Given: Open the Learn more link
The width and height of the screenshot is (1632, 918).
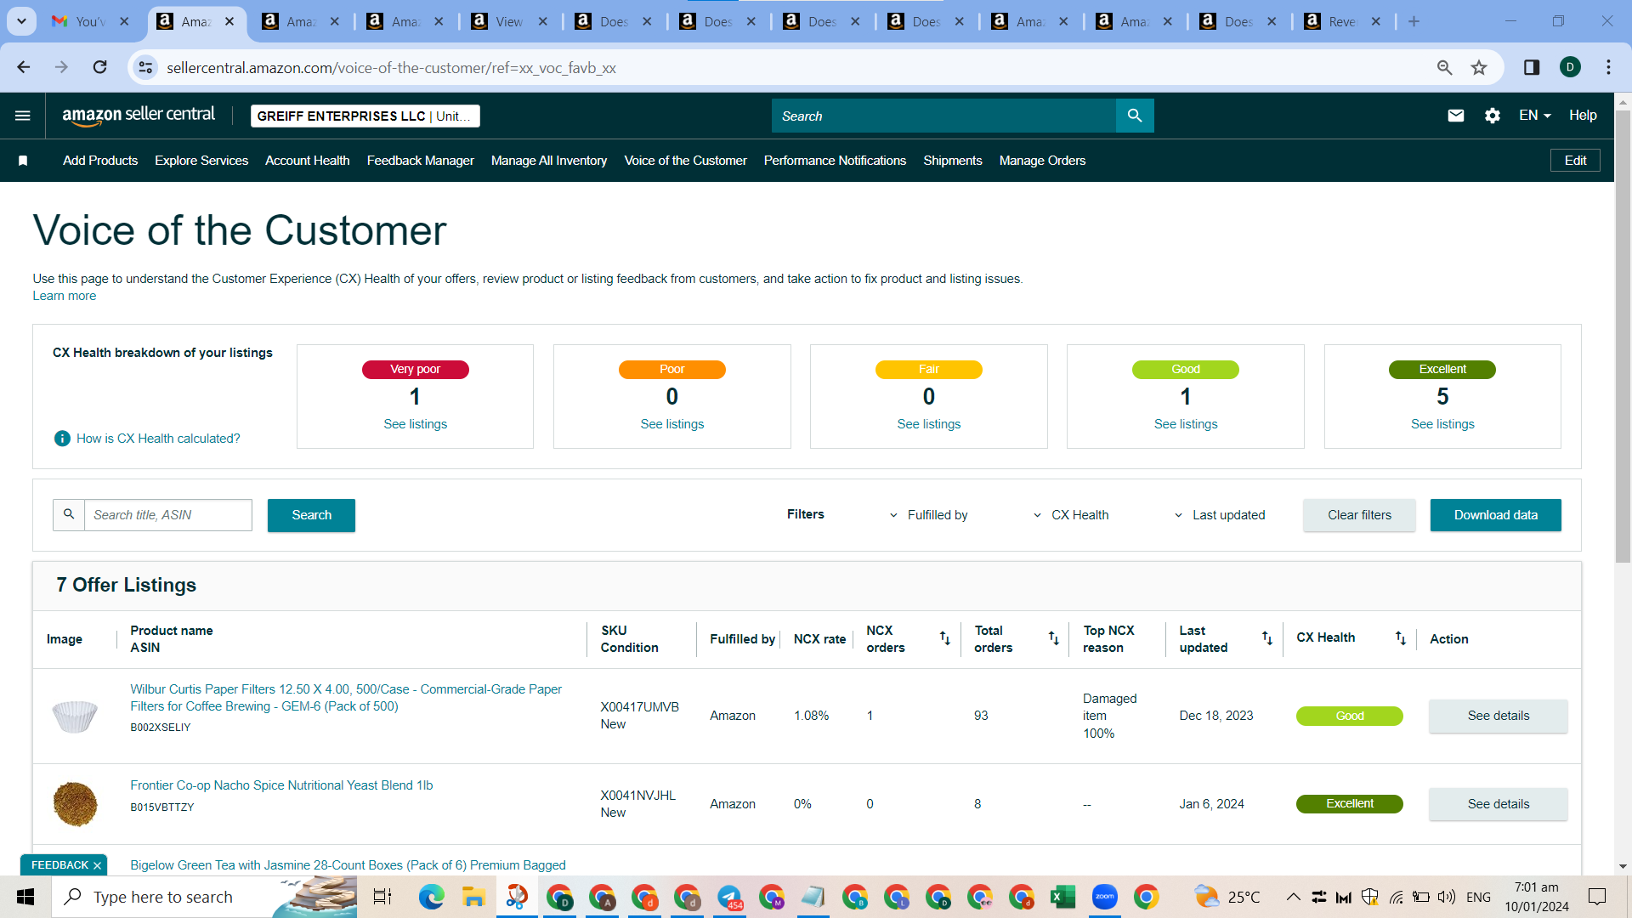Looking at the screenshot, I should coord(65,296).
